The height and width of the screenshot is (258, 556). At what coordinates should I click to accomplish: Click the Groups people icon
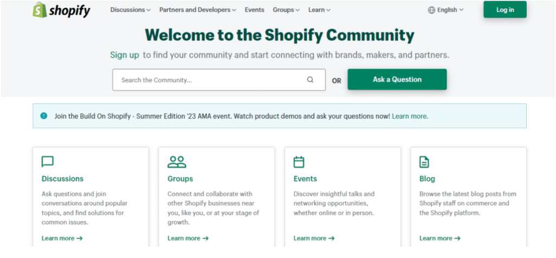(x=176, y=162)
